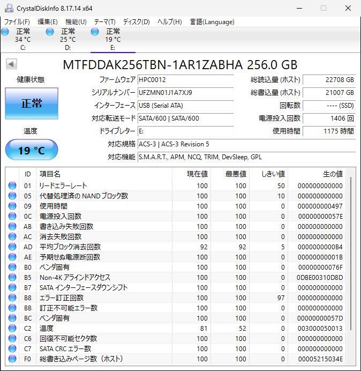The image size is (361, 371).
Task: Click the firmware field HPC0012
Action: [185, 80]
